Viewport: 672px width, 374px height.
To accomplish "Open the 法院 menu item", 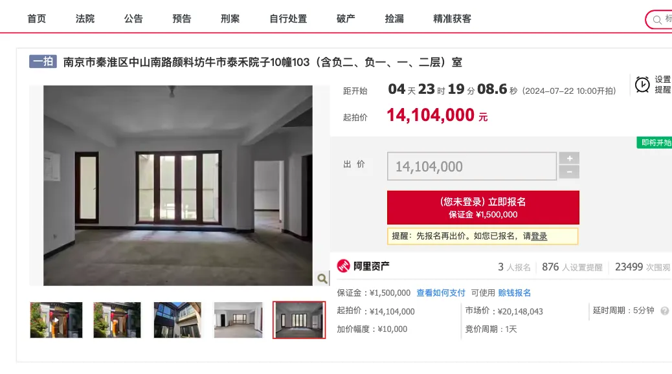I will pyautogui.click(x=85, y=19).
